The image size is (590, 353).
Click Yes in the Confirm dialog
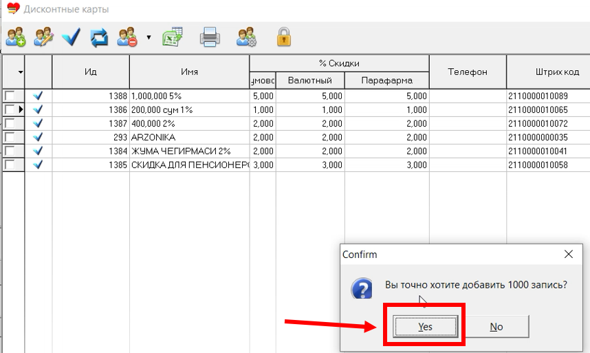pos(425,327)
